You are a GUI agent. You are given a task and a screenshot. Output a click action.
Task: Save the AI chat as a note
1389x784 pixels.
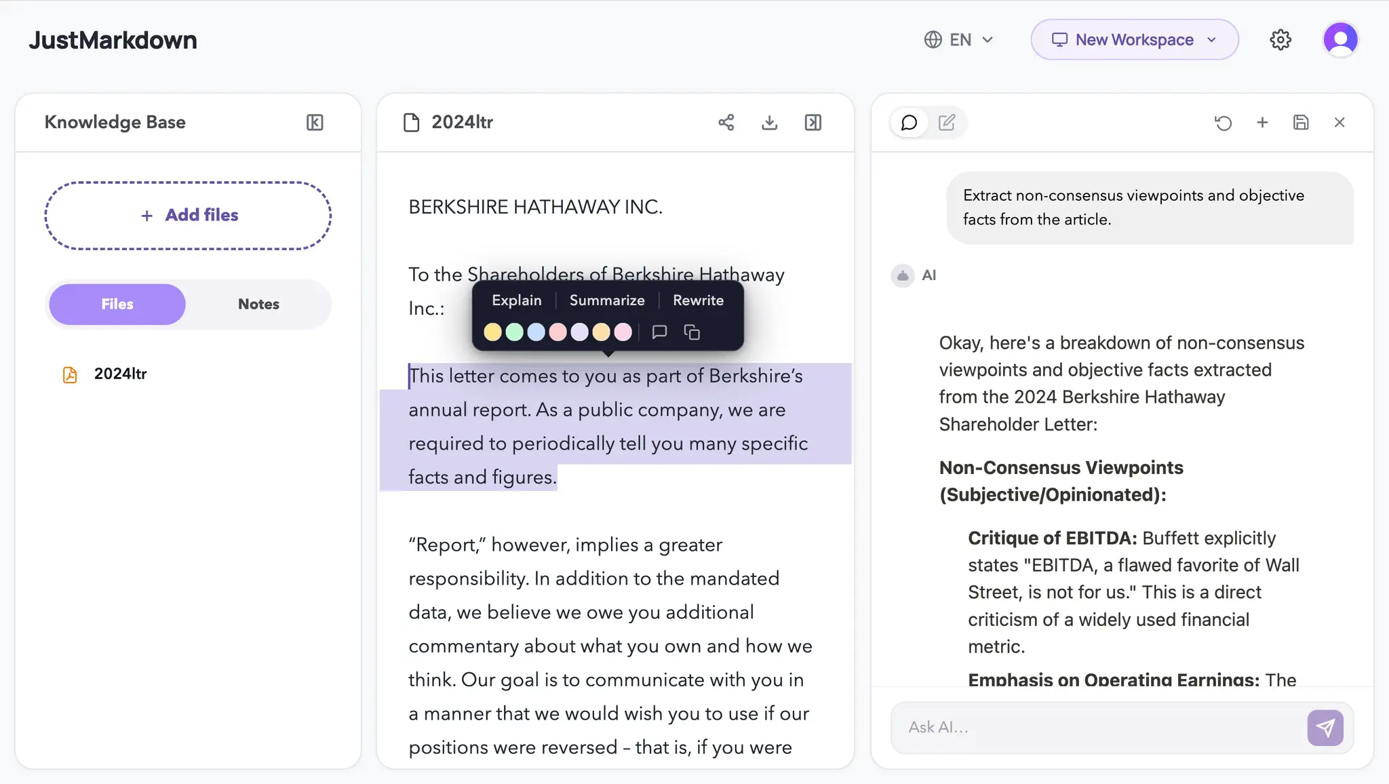pos(1301,122)
